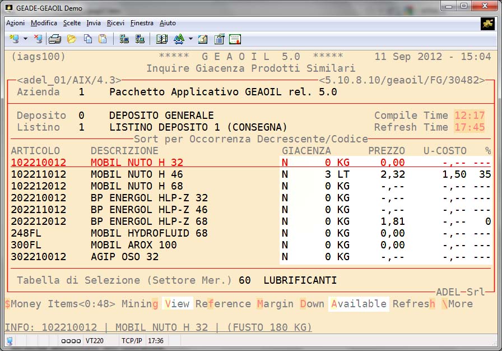Select the View command in bottom bar
Image resolution: width=502 pixels, height=351 pixels.
[x=177, y=304]
